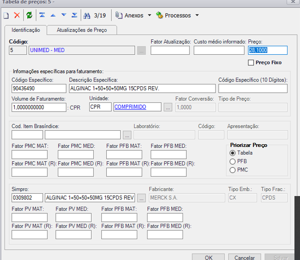The height and width of the screenshot is (260, 300).
Task: Click Código Específico field 90436490
Action: click(39, 89)
